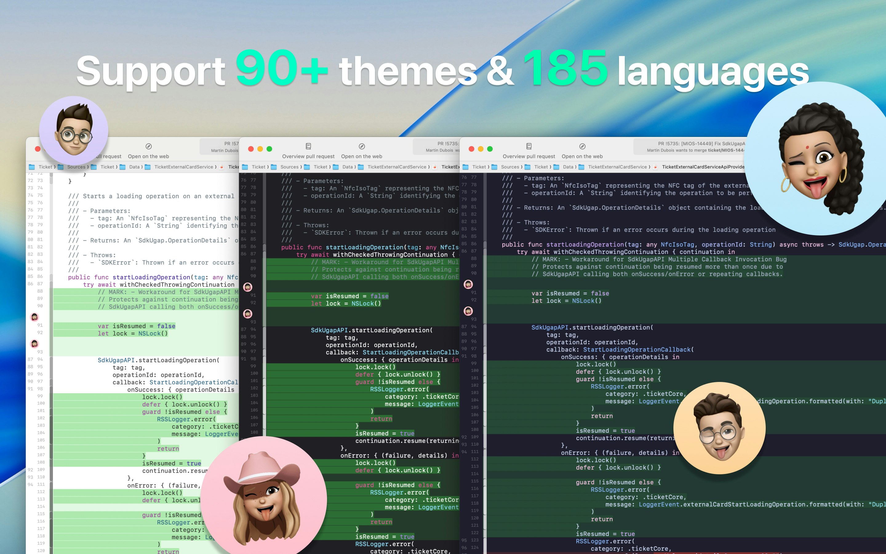This screenshot has width=886, height=554.
Task: Click compass icon in the light-theme window
Action: coord(149,146)
